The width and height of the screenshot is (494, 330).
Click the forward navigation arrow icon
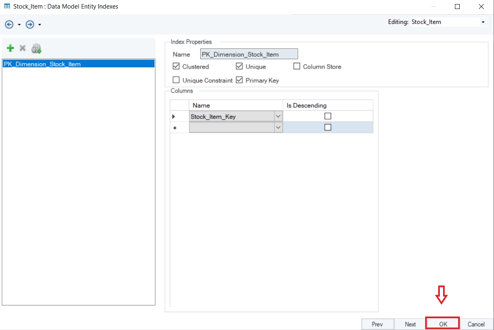click(29, 24)
